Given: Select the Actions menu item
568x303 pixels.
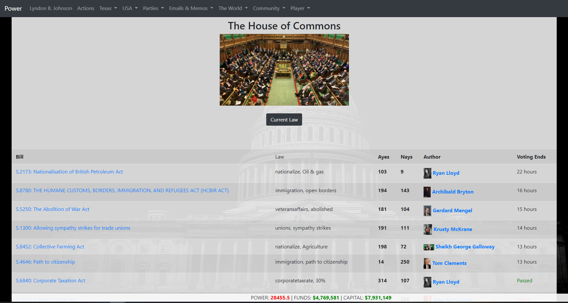Looking at the screenshot, I should pos(85,8).
